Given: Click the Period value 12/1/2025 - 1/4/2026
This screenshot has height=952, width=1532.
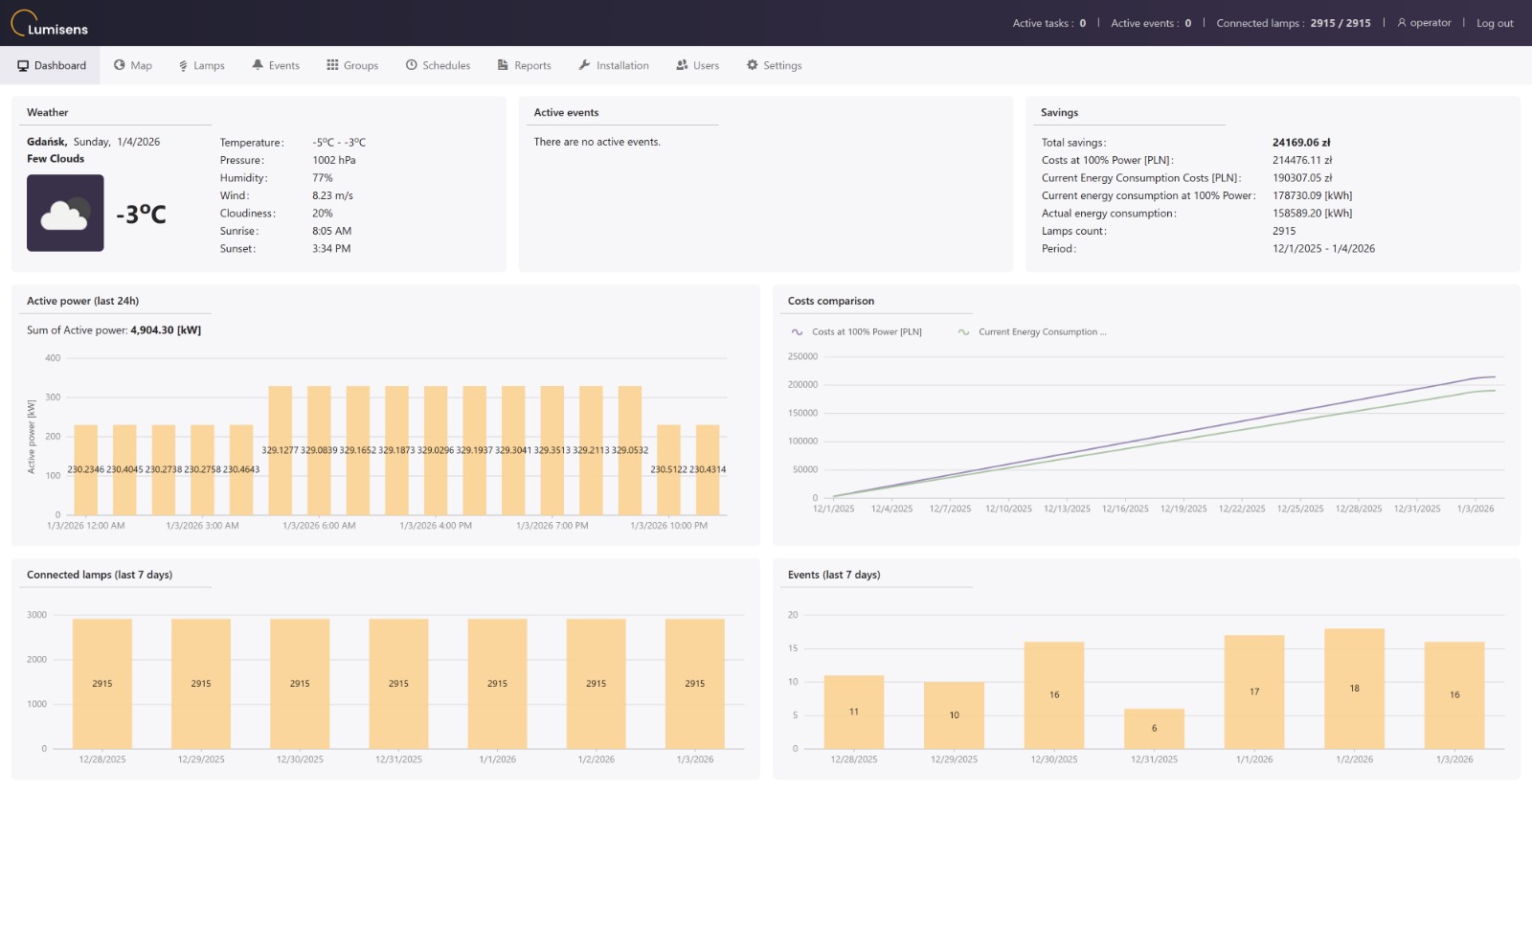Looking at the screenshot, I should (1323, 249).
